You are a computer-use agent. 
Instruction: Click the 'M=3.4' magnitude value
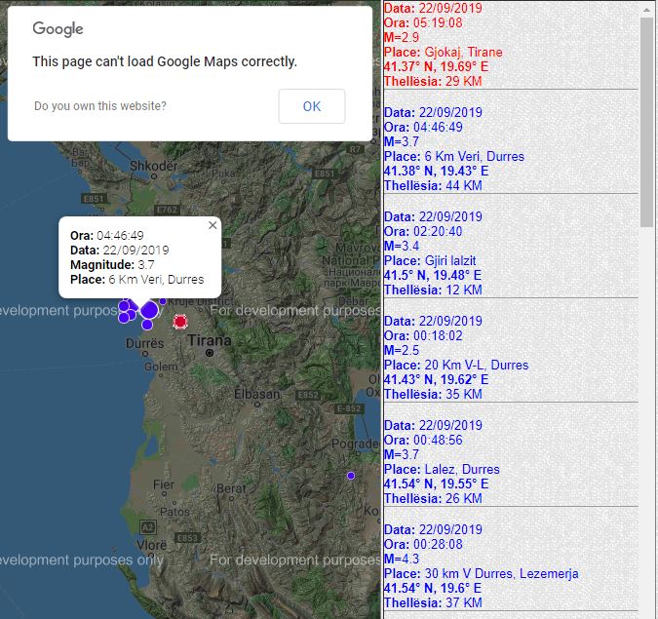click(x=402, y=246)
